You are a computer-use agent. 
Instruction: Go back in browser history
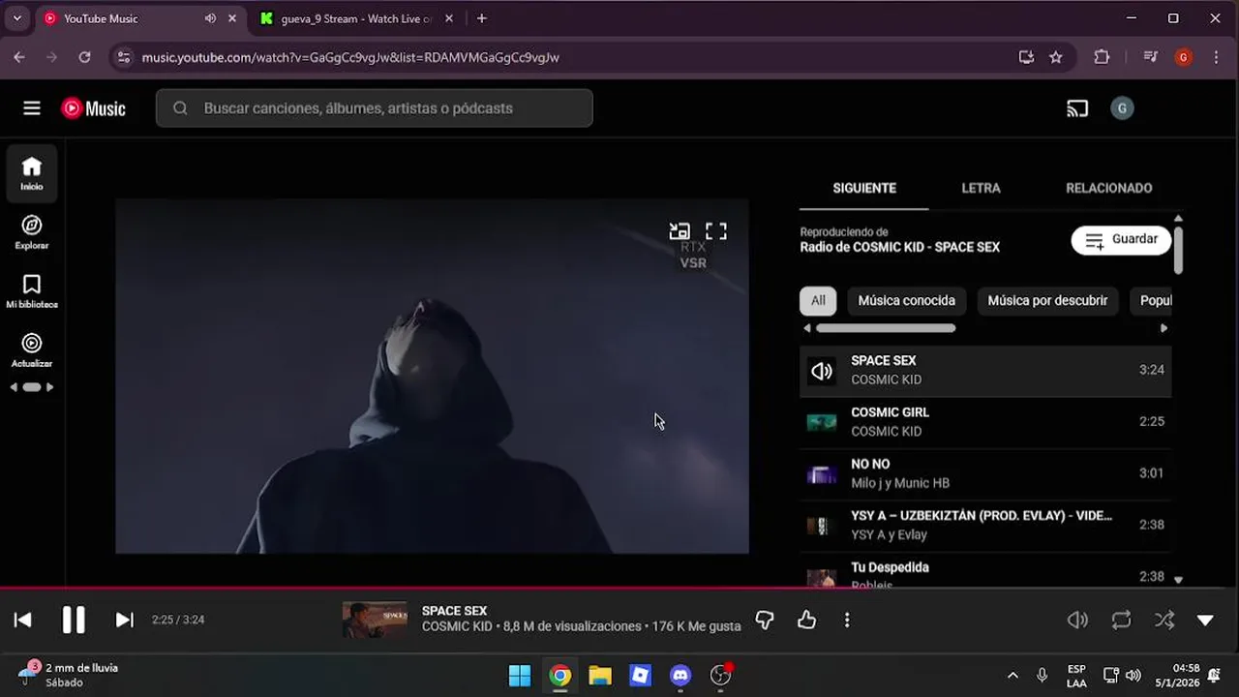pos(19,57)
